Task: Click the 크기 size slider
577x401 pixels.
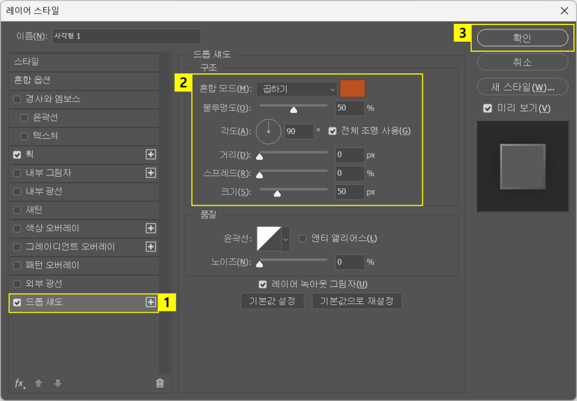Action: (x=294, y=192)
